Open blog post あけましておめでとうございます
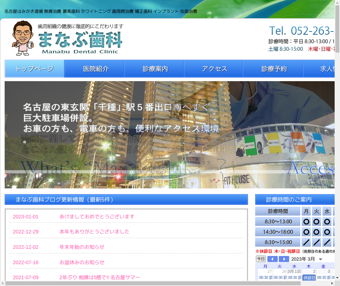 pyautogui.click(x=97, y=217)
